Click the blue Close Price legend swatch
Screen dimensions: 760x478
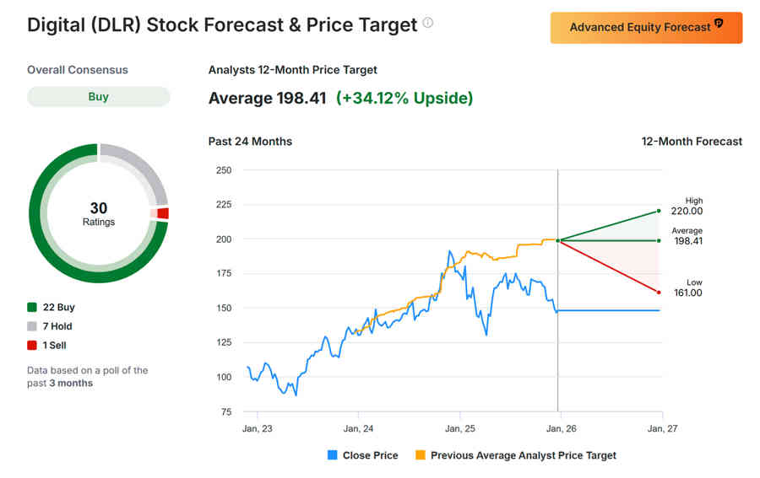332,455
